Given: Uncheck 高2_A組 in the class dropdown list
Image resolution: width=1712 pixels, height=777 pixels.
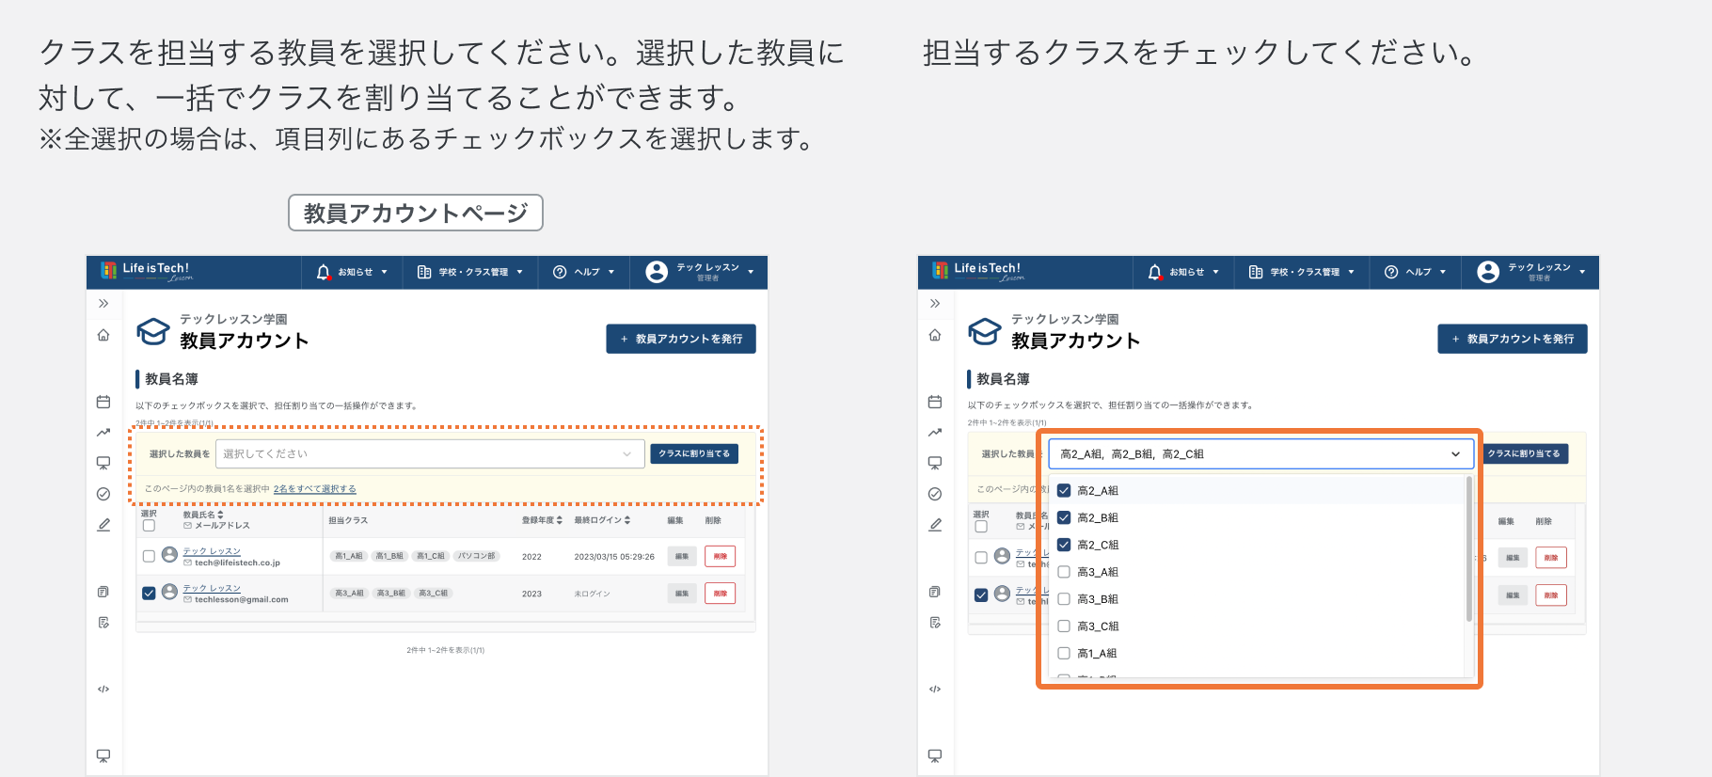Looking at the screenshot, I should pos(1064,490).
